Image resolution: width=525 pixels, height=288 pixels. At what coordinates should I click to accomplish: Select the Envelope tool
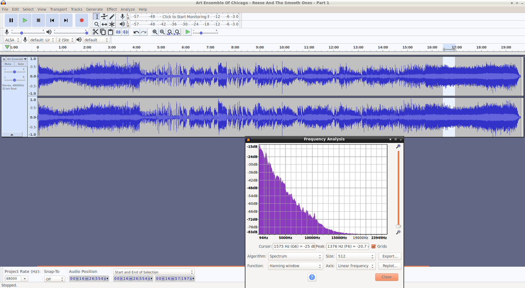click(x=104, y=16)
